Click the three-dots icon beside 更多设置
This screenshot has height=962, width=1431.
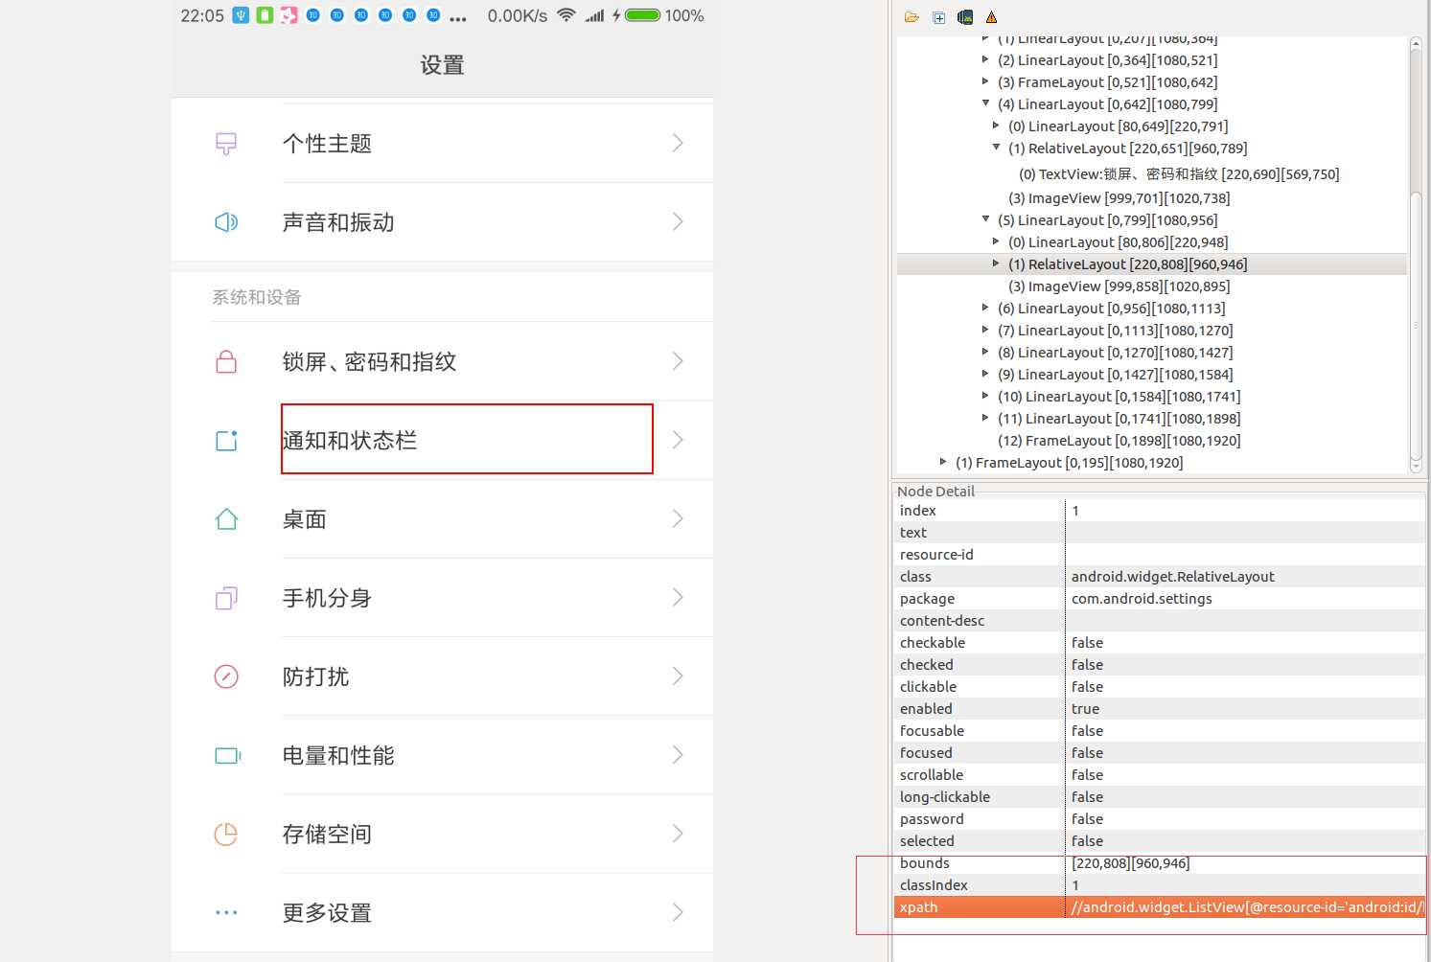pyautogui.click(x=226, y=913)
